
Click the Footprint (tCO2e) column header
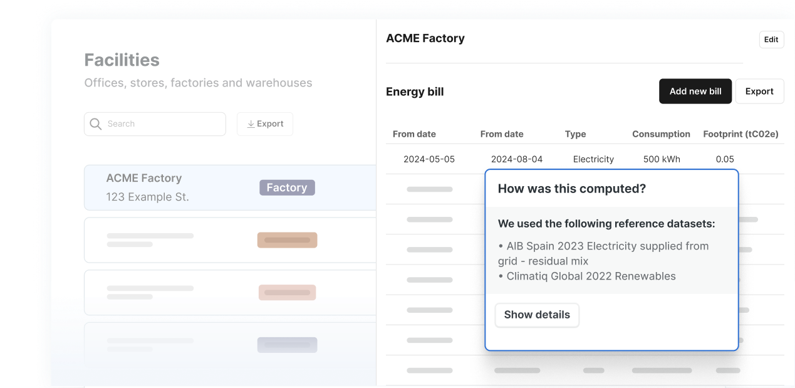pyautogui.click(x=740, y=134)
